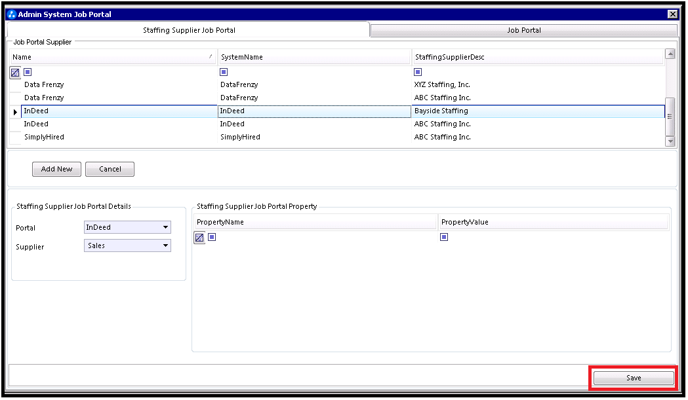Sort grid by clicking the Name column header
The height and width of the screenshot is (400, 688).
click(x=111, y=58)
